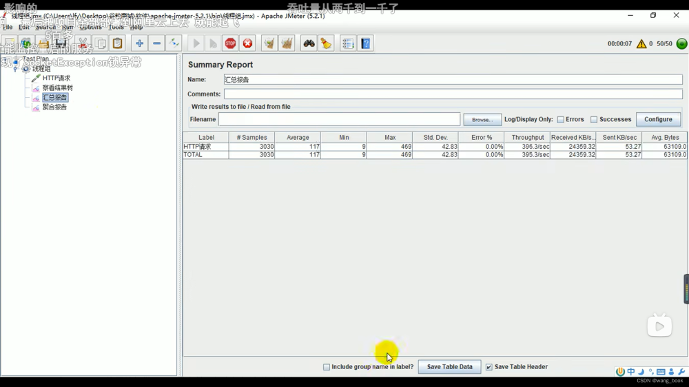Sort by Std. Dev. column header
689x387 pixels.
(x=435, y=138)
